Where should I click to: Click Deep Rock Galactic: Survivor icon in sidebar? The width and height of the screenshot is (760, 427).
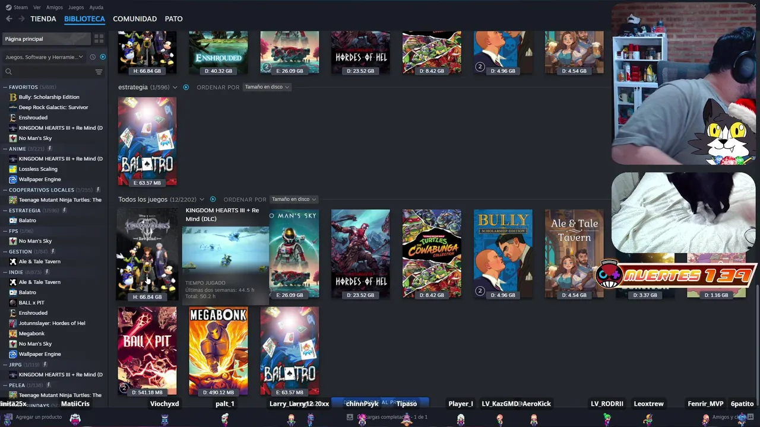pos(13,107)
